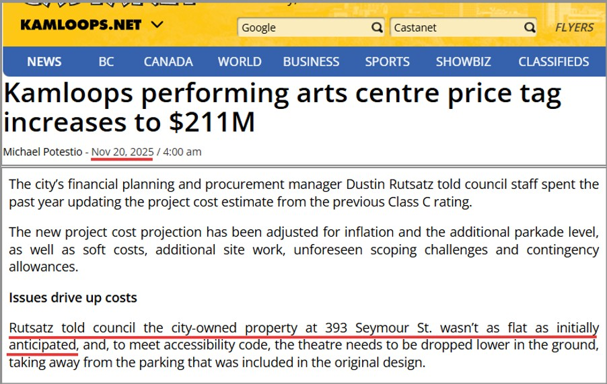
Task: Open author Michael Potestio's name
Action: coord(42,152)
